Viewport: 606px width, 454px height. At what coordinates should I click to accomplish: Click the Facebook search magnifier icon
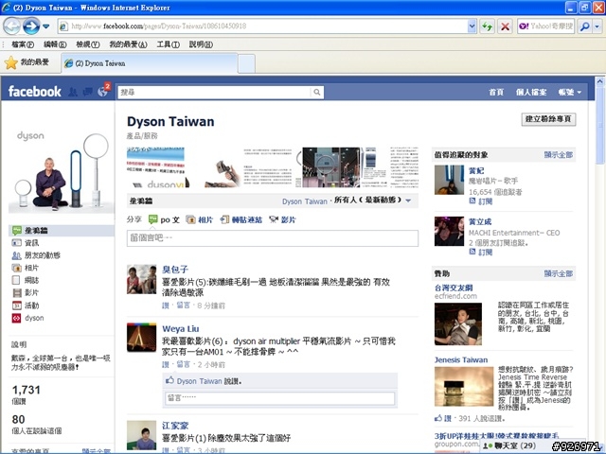pyautogui.click(x=317, y=93)
